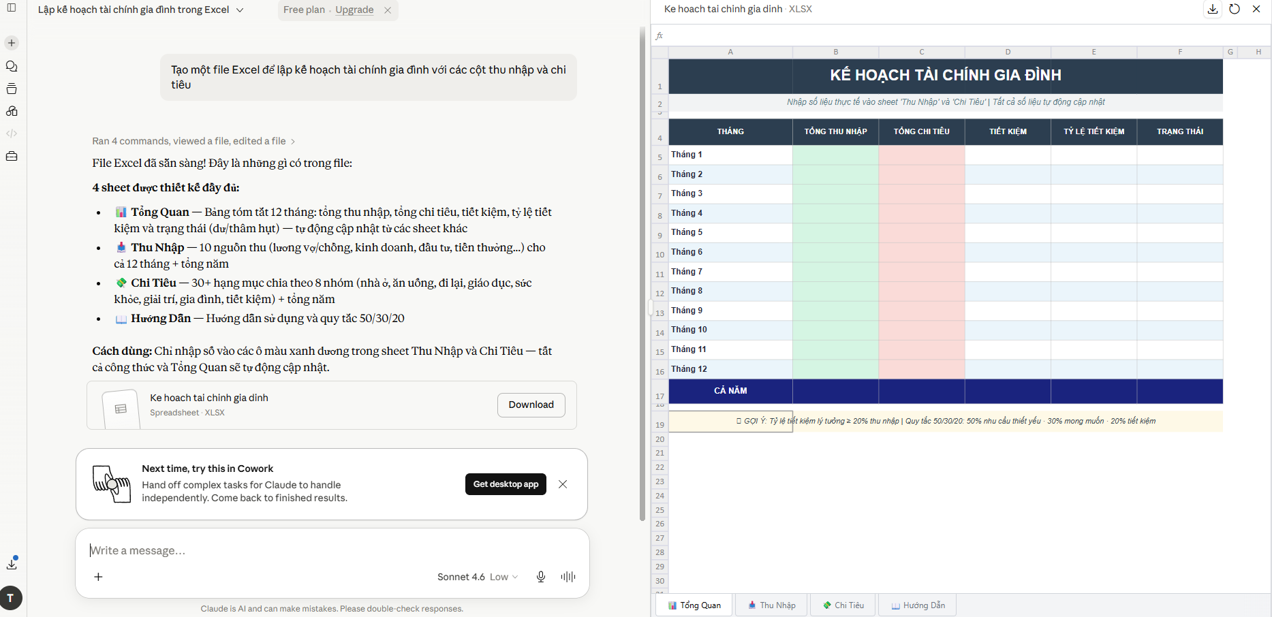Close the spreadsheet preview panel
1272x617 pixels.
coord(1256,9)
